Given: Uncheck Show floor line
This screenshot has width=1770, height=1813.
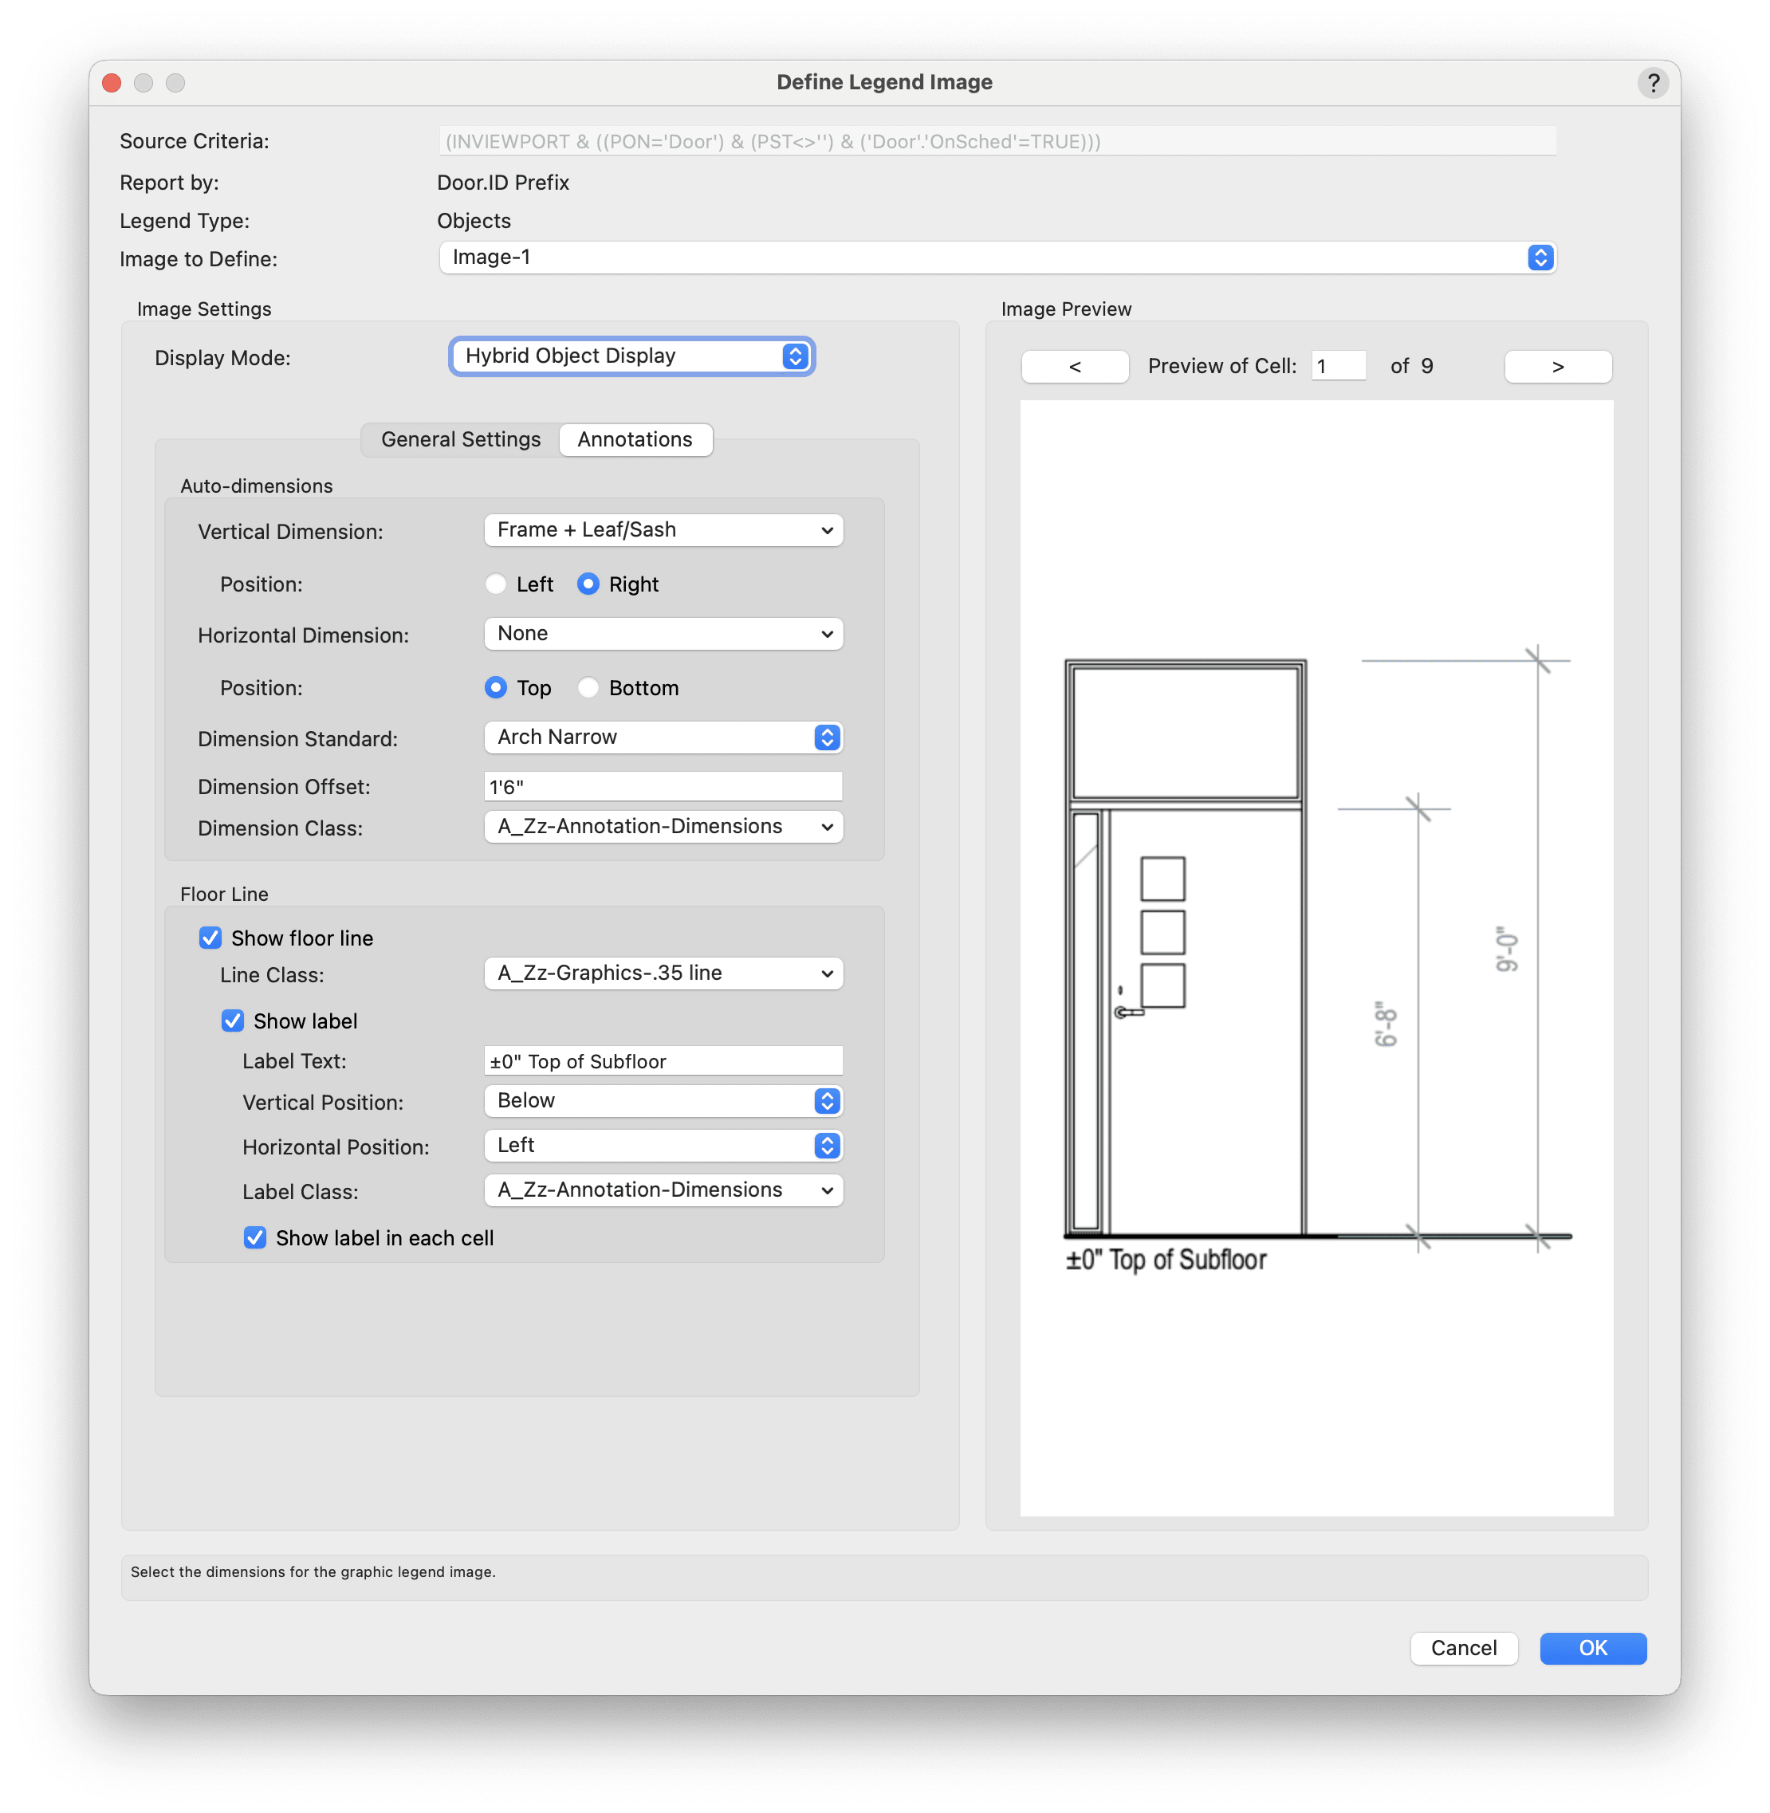Looking at the screenshot, I should tap(211, 938).
